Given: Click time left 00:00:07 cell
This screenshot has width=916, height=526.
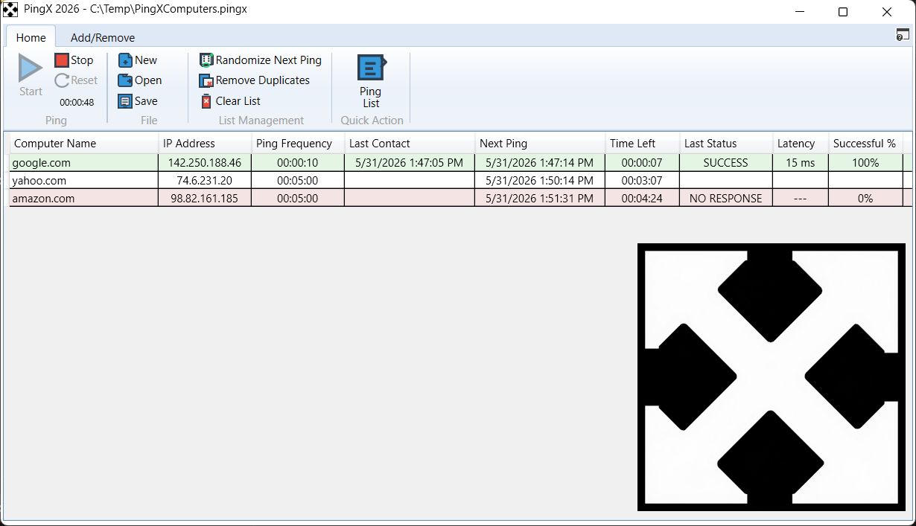Looking at the screenshot, I should point(643,163).
